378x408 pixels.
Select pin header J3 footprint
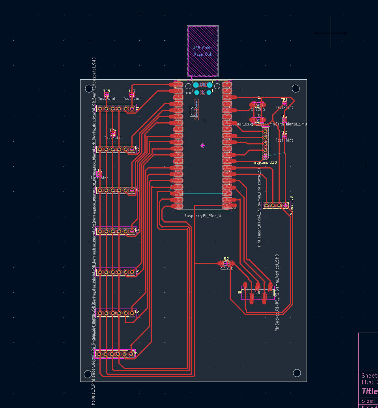116,191
